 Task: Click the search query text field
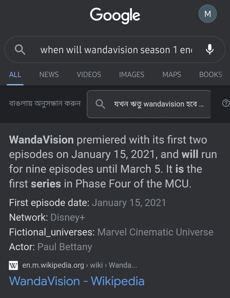click(x=116, y=50)
